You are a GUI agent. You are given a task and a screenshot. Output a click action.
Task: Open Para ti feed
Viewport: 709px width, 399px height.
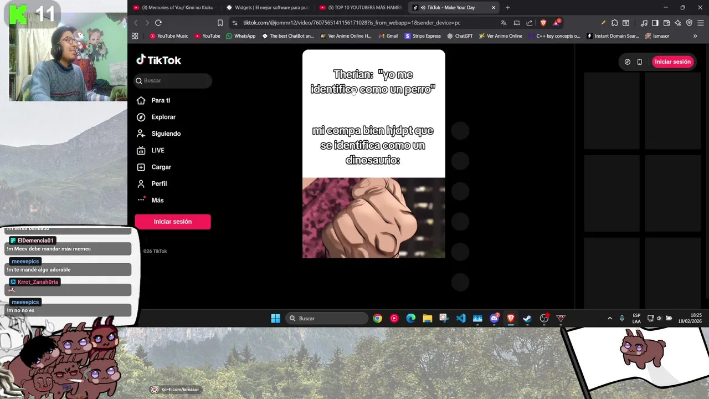tap(153, 100)
